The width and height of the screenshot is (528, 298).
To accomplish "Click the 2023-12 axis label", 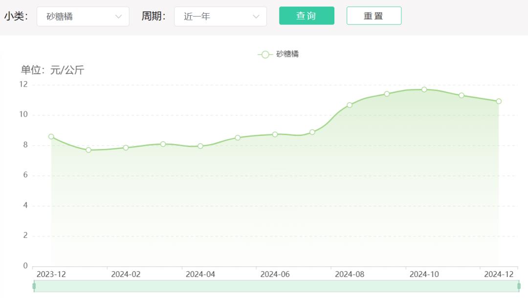I will click(51, 275).
